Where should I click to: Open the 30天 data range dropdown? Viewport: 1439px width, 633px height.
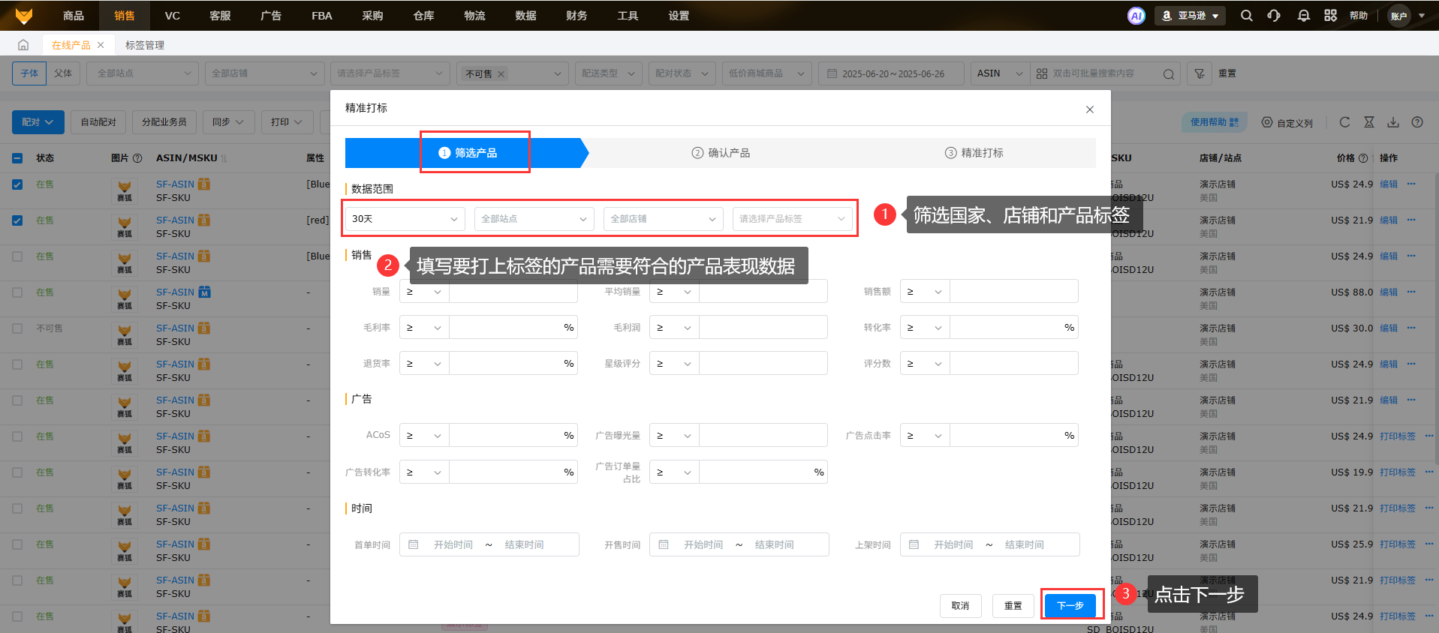click(405, 219)
